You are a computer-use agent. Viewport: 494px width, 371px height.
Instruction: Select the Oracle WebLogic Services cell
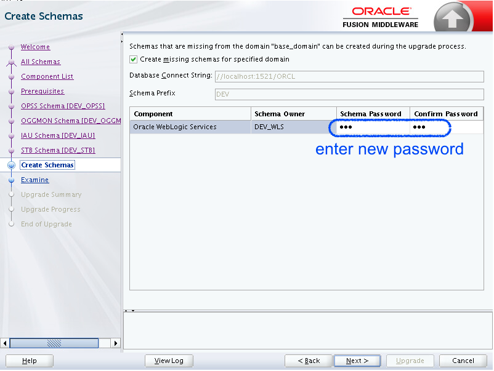(x=190, y=127)
